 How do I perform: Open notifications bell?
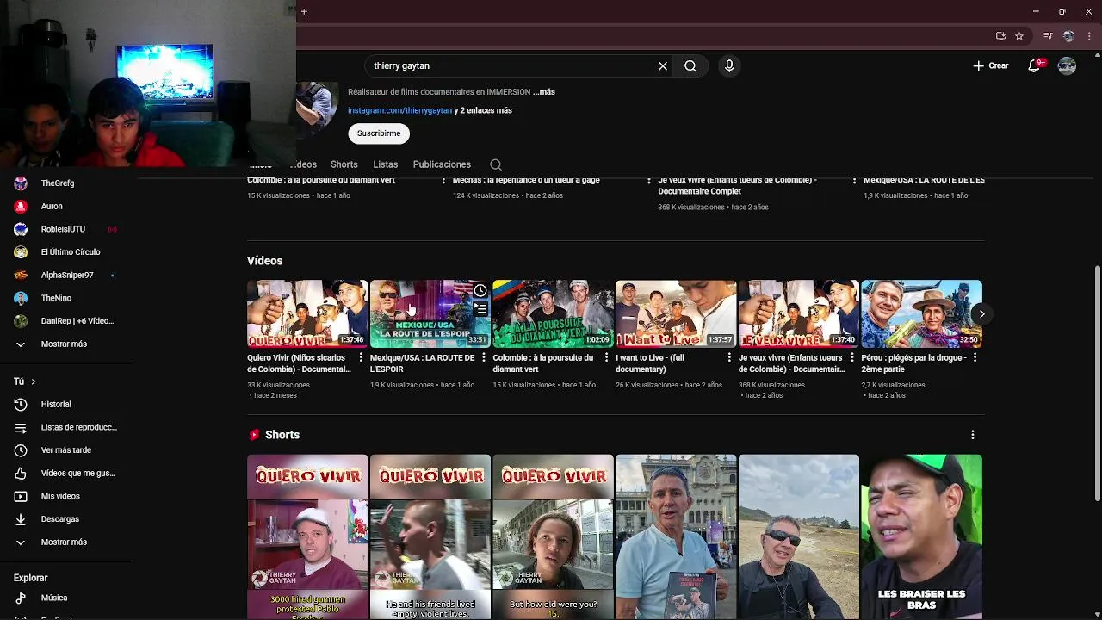point(1035,65)
